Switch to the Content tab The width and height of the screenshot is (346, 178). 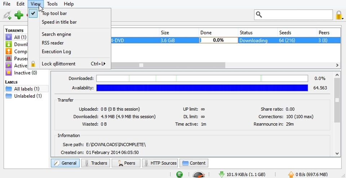pyautogui.click(x=194, y=163)
